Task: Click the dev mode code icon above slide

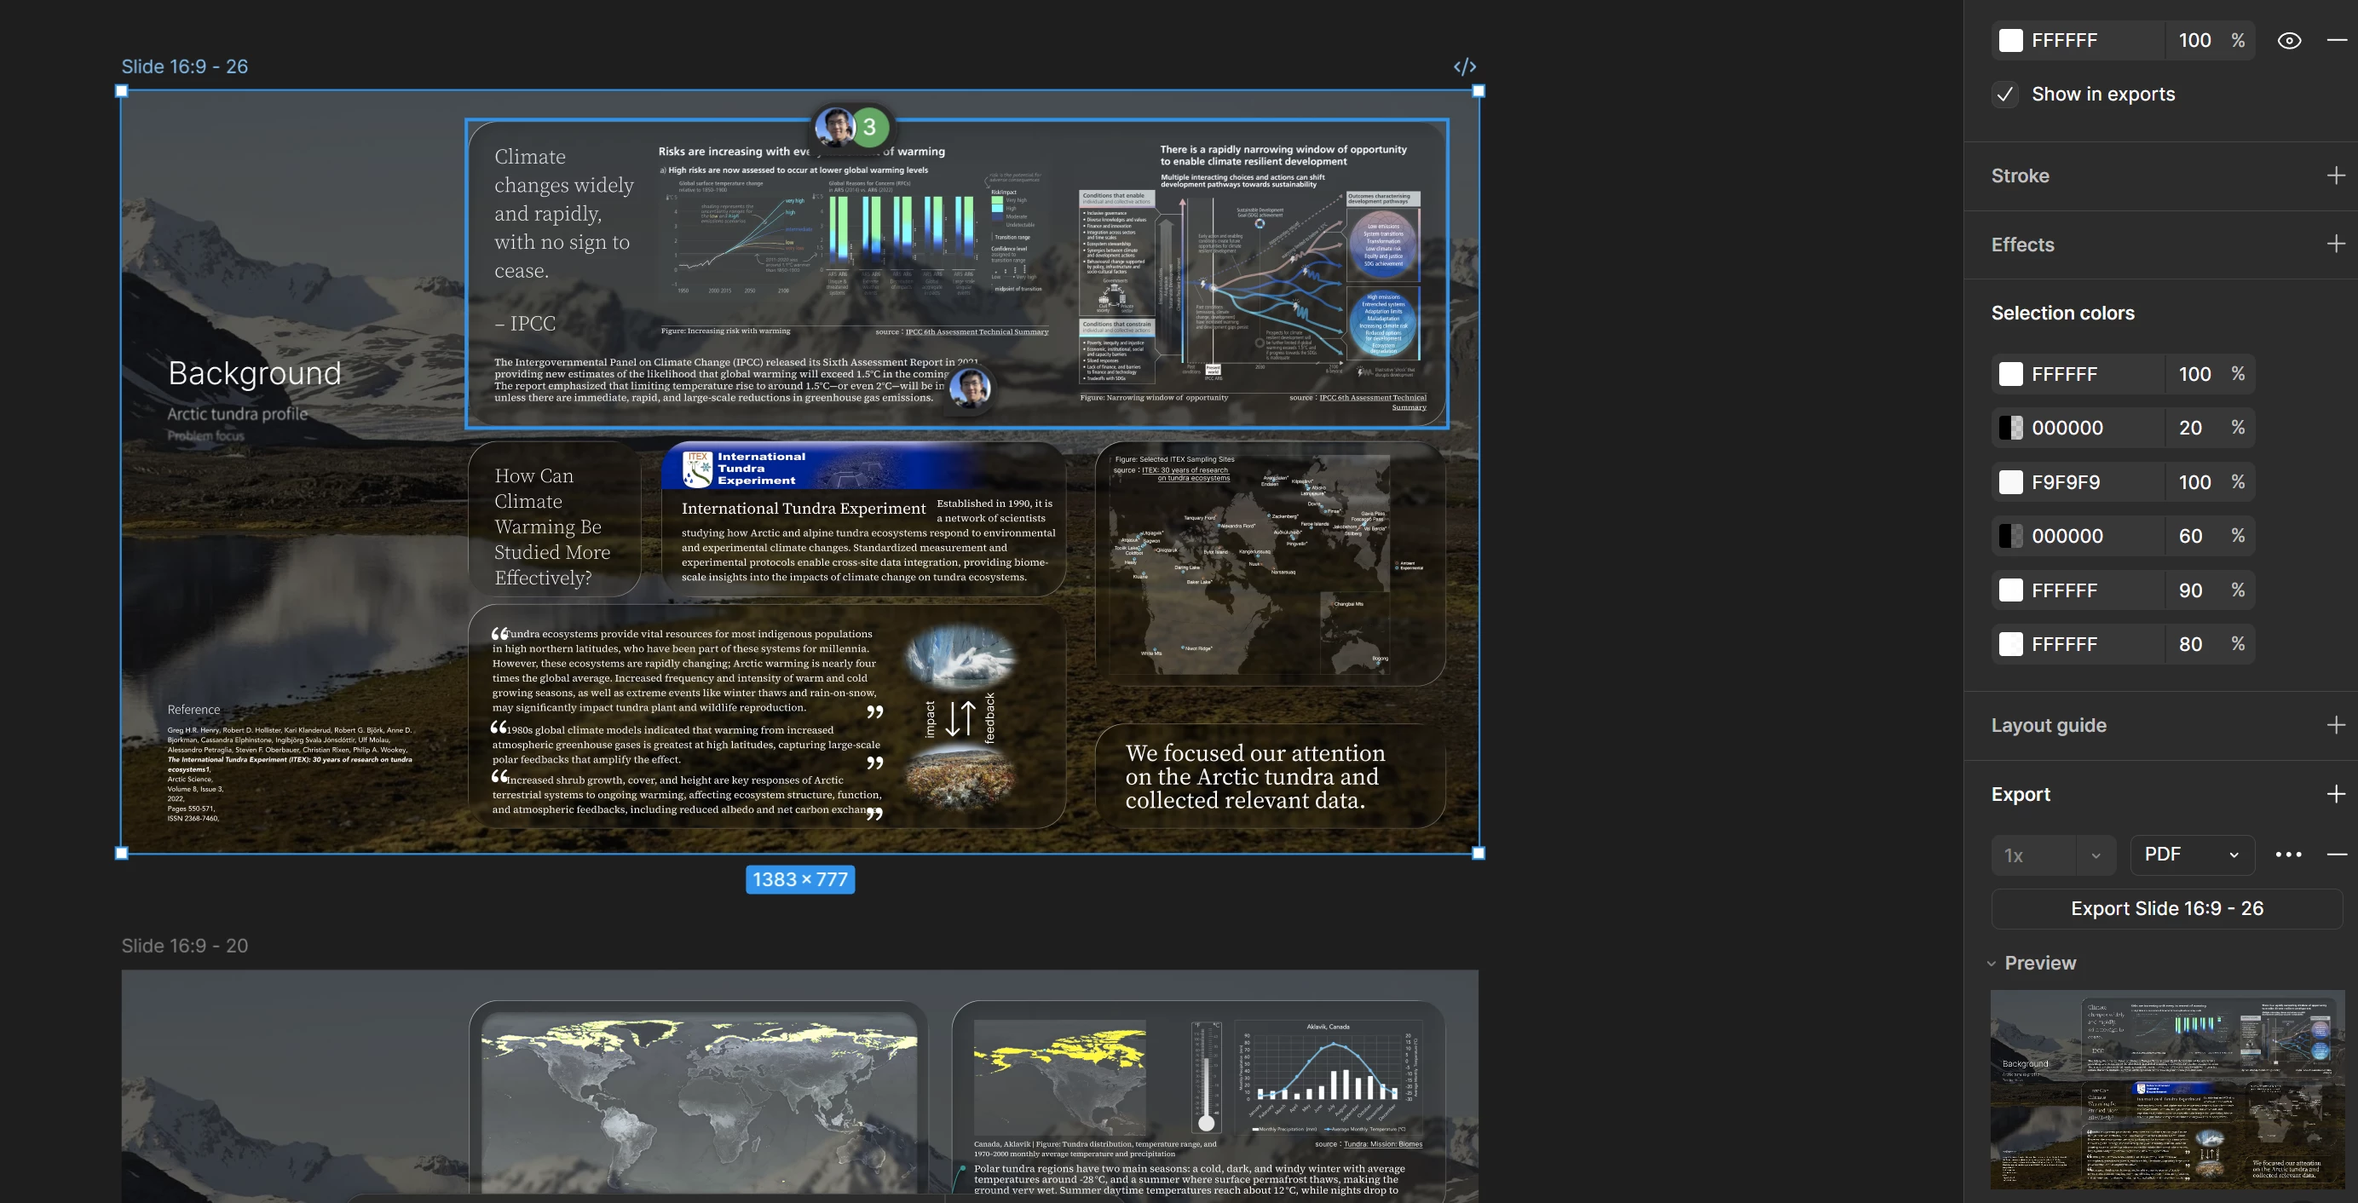Action: point(1465,66)
